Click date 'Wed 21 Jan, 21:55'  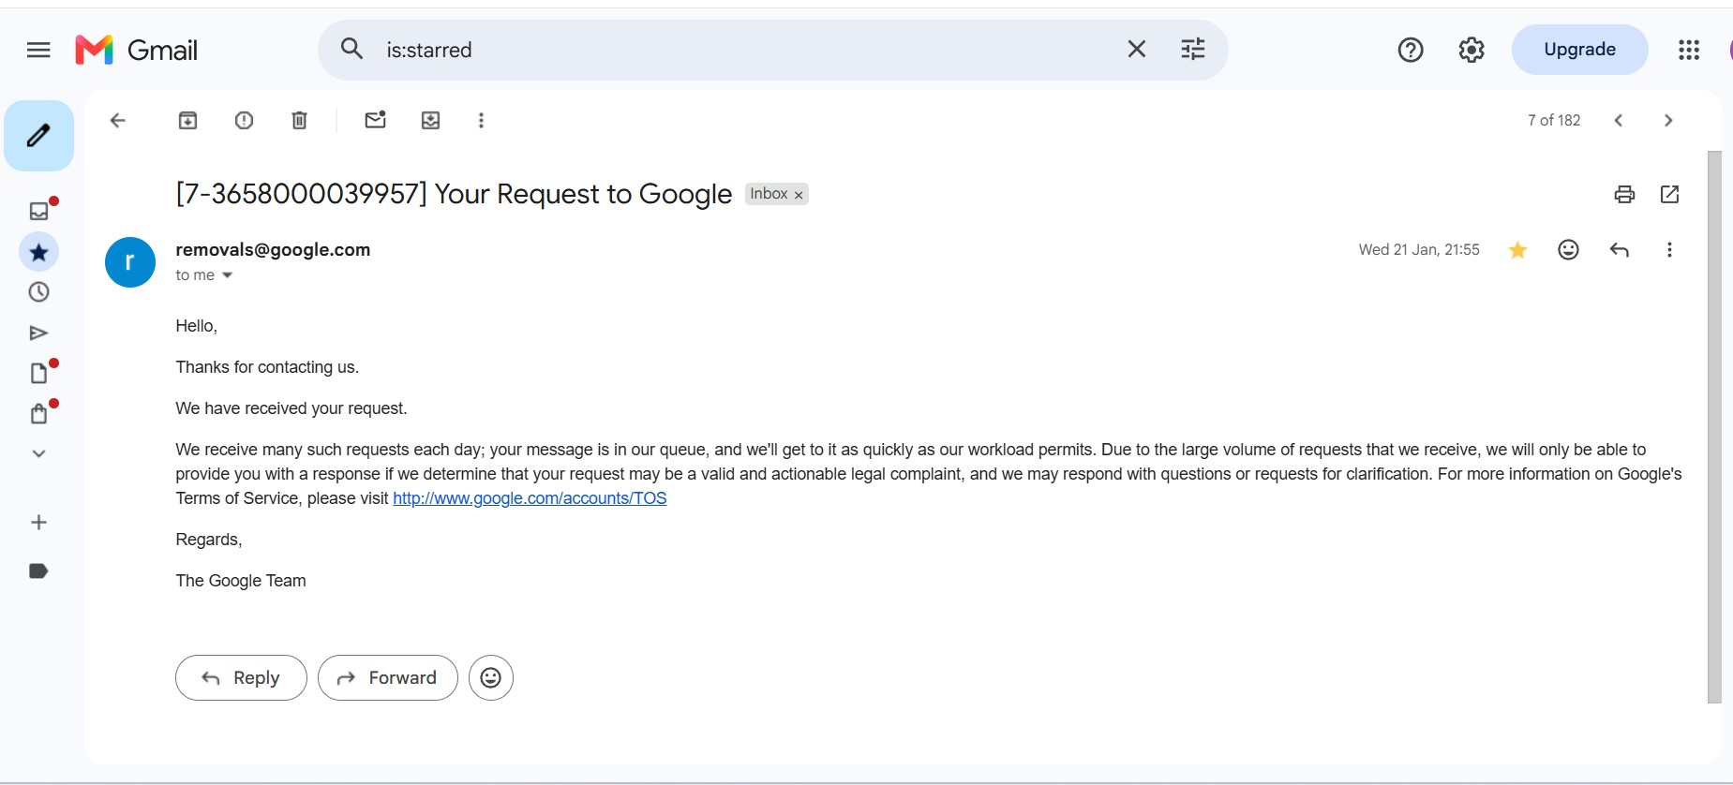tap(1419, 249)
